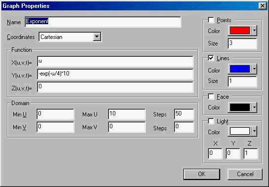This screenshot has height=187, width=269.
Task: Click the Y(u,v,t) function field
Action: click(115, 74)
